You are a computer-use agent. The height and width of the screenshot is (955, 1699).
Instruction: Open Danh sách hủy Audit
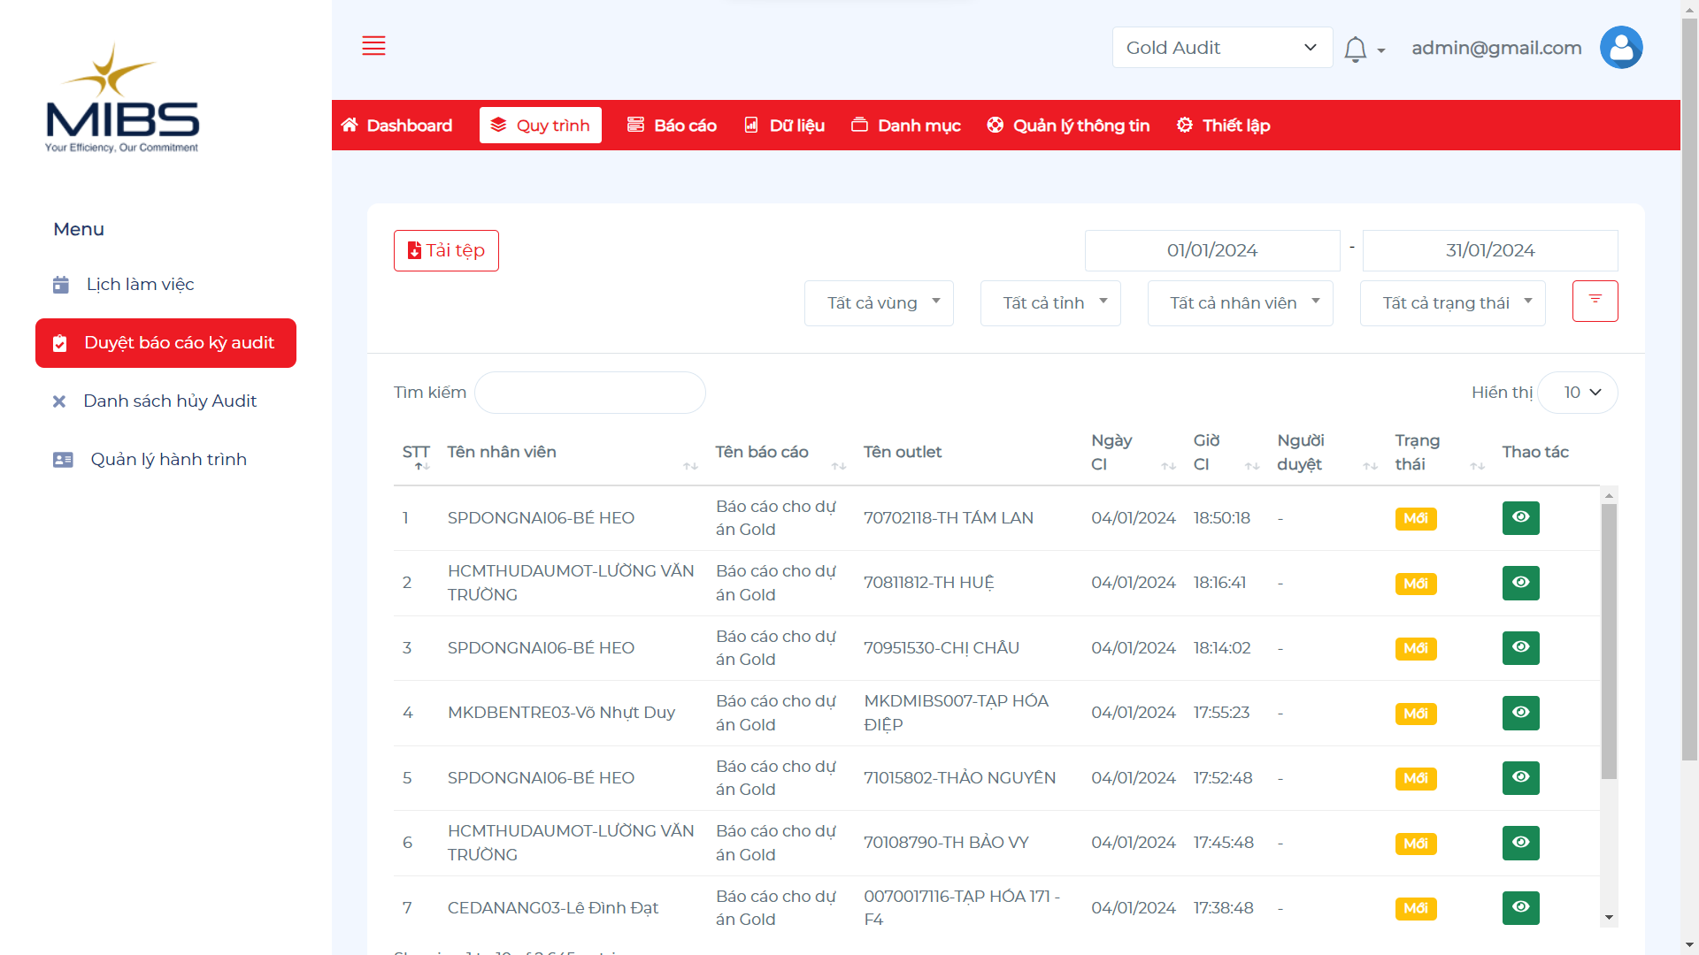pos(165,401)
